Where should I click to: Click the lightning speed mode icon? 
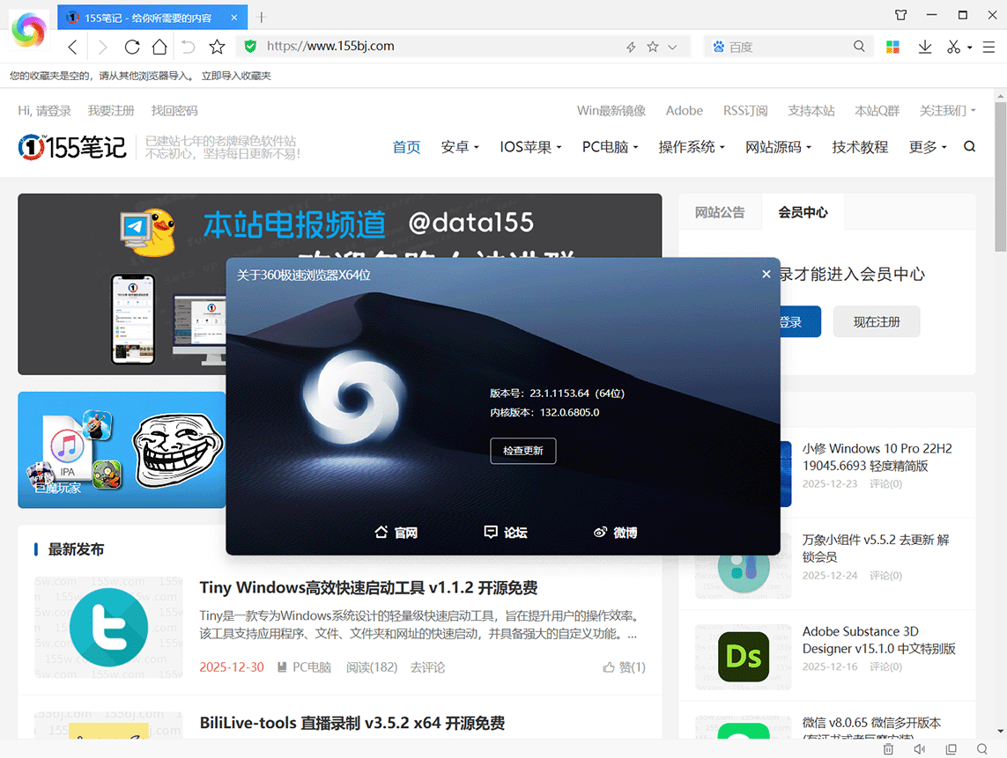631,47
